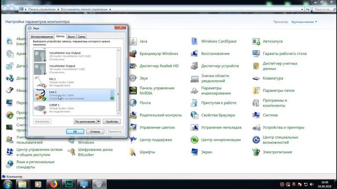Switch to the Воспроизведение tab
The image size is (337, 189).
[x=42, y=37]
